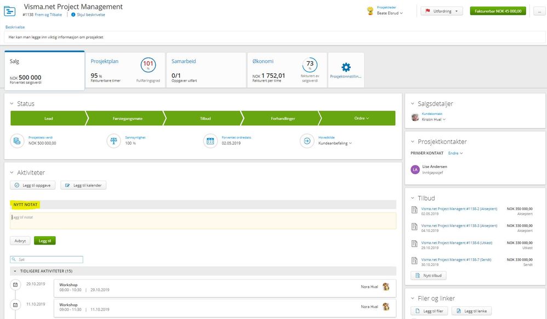
Task: Click the project Gantt icon beside the title
Action: pos(9,11)
